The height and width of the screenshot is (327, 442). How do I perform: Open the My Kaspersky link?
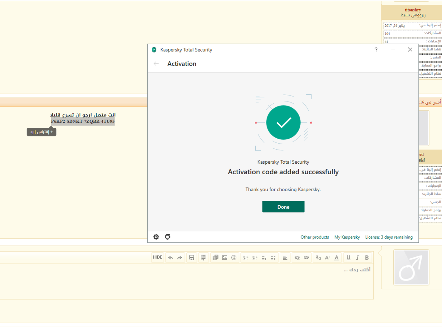347,237
